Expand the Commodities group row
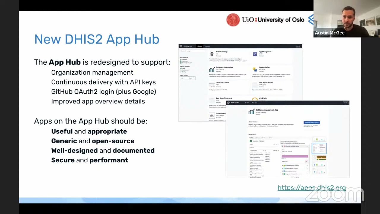The width and height of the screenshot is (380, 214). coord(295,171)
